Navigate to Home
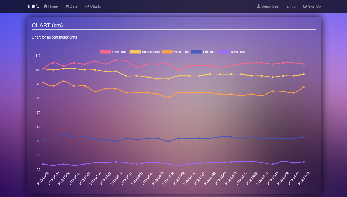The height and width of the screenshot is (197, 347). point(51,6)
